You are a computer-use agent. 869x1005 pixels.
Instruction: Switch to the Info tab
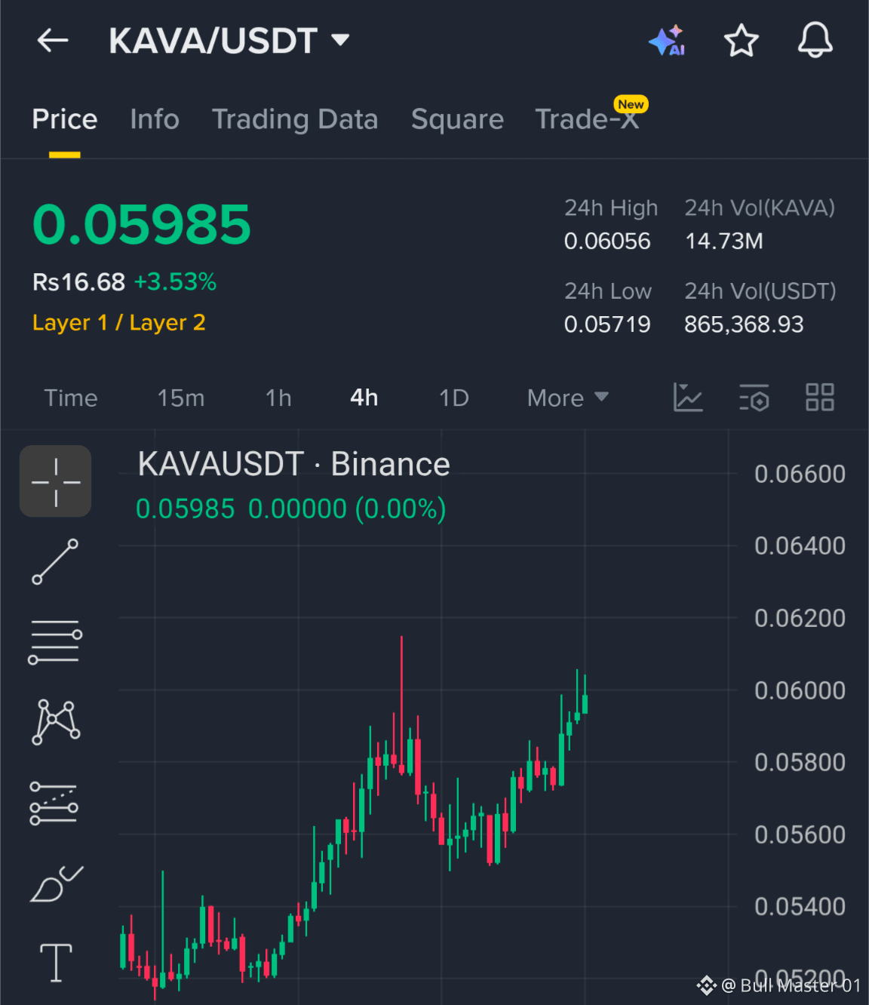coord(155,119)
